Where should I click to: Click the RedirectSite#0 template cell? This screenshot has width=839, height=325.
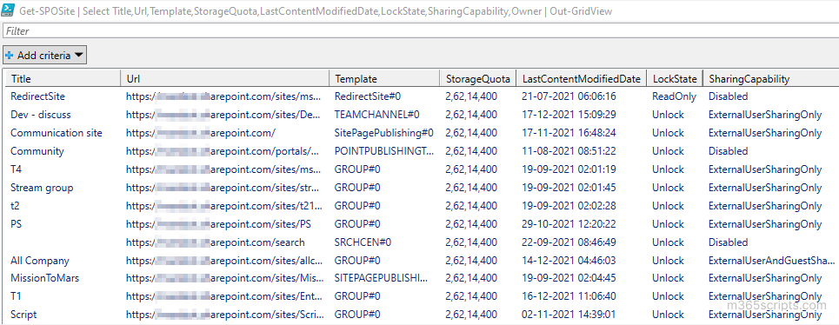tap(368, 96)
